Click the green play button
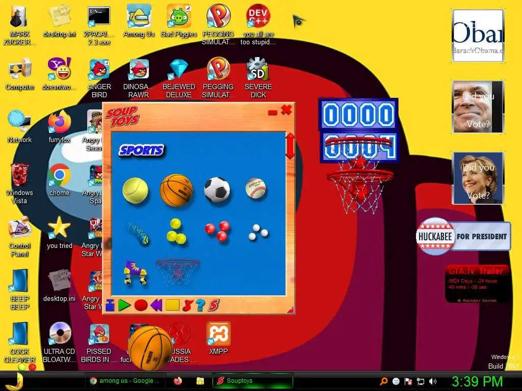The height and width of the screenshot is (391, 522). tap(124, 305)
